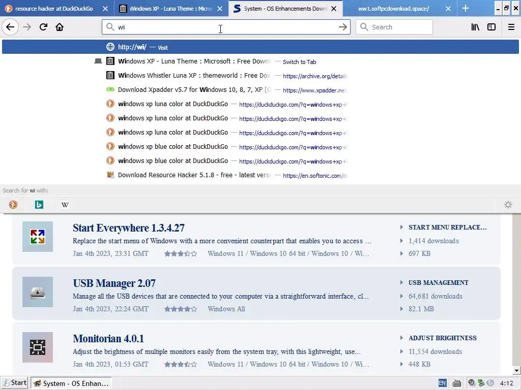Screen dimensions: 521x390
Task: Click System - OS Enhan... taskbar button
Action: coord(71,383)
